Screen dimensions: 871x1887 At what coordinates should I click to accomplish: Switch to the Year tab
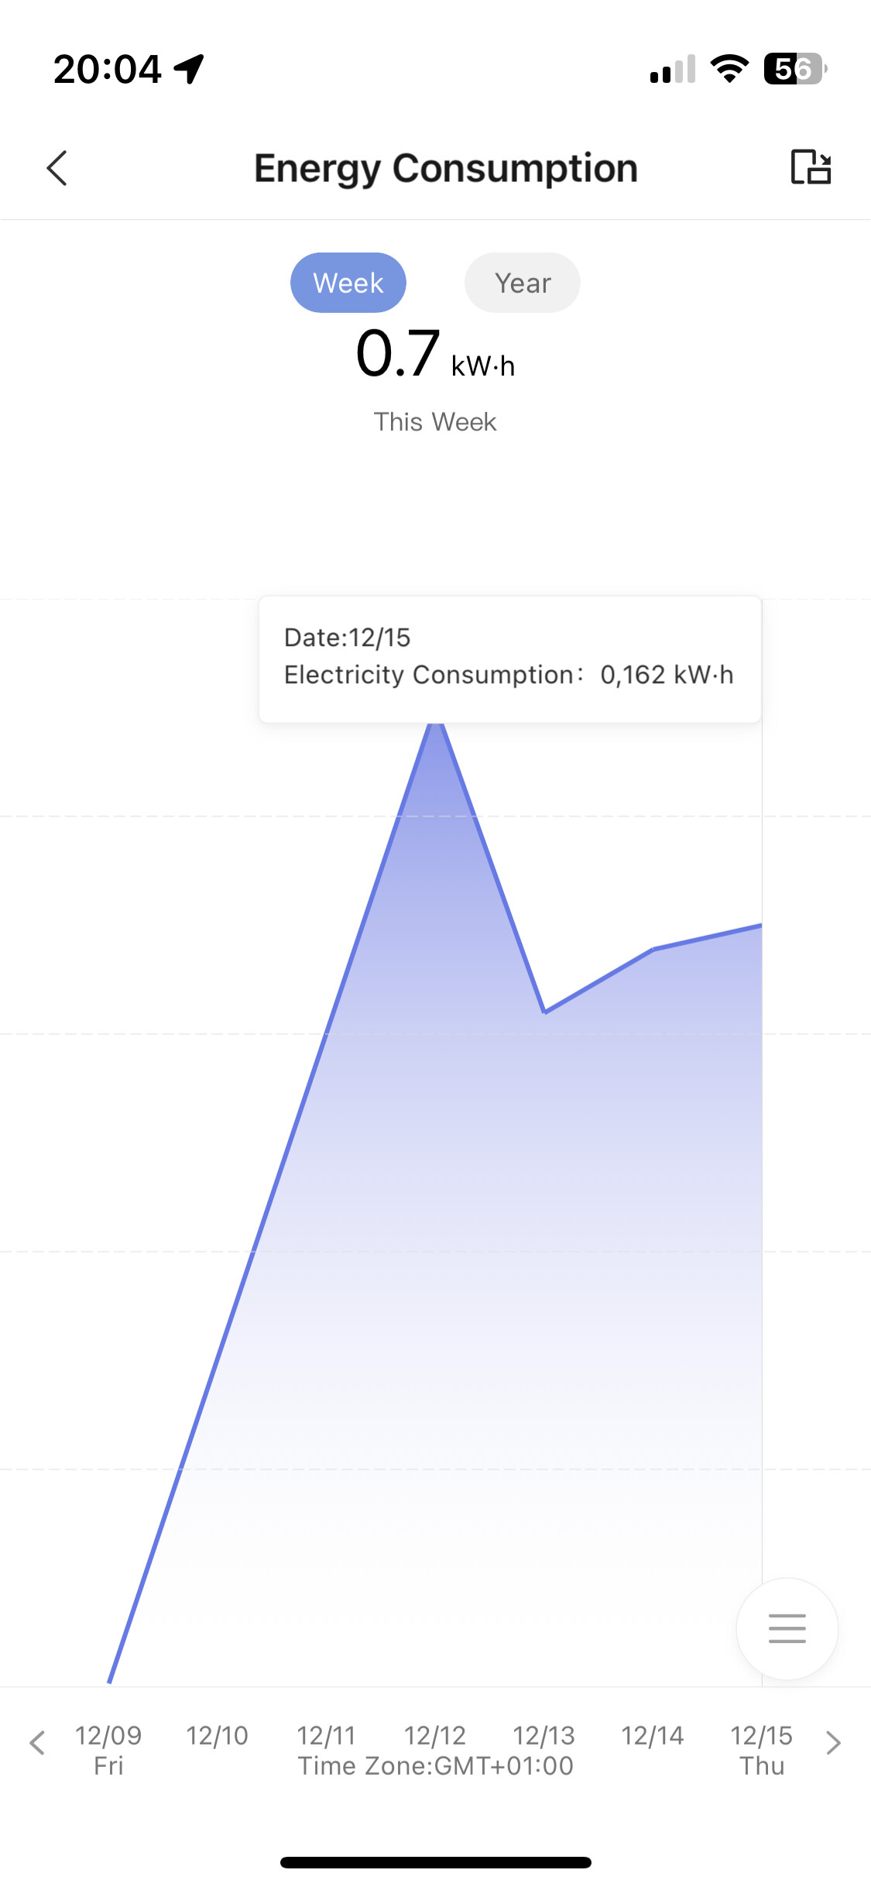coord(523,283)
